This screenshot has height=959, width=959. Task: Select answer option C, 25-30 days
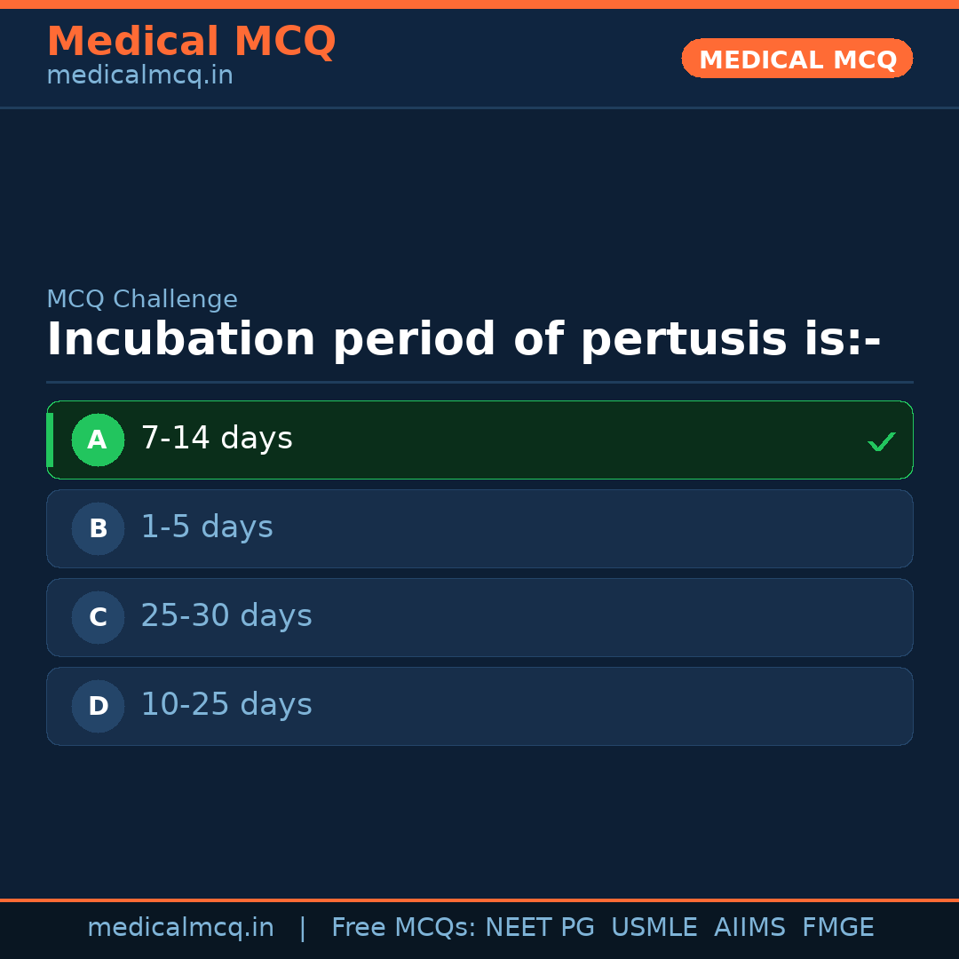tap(479, 617)
